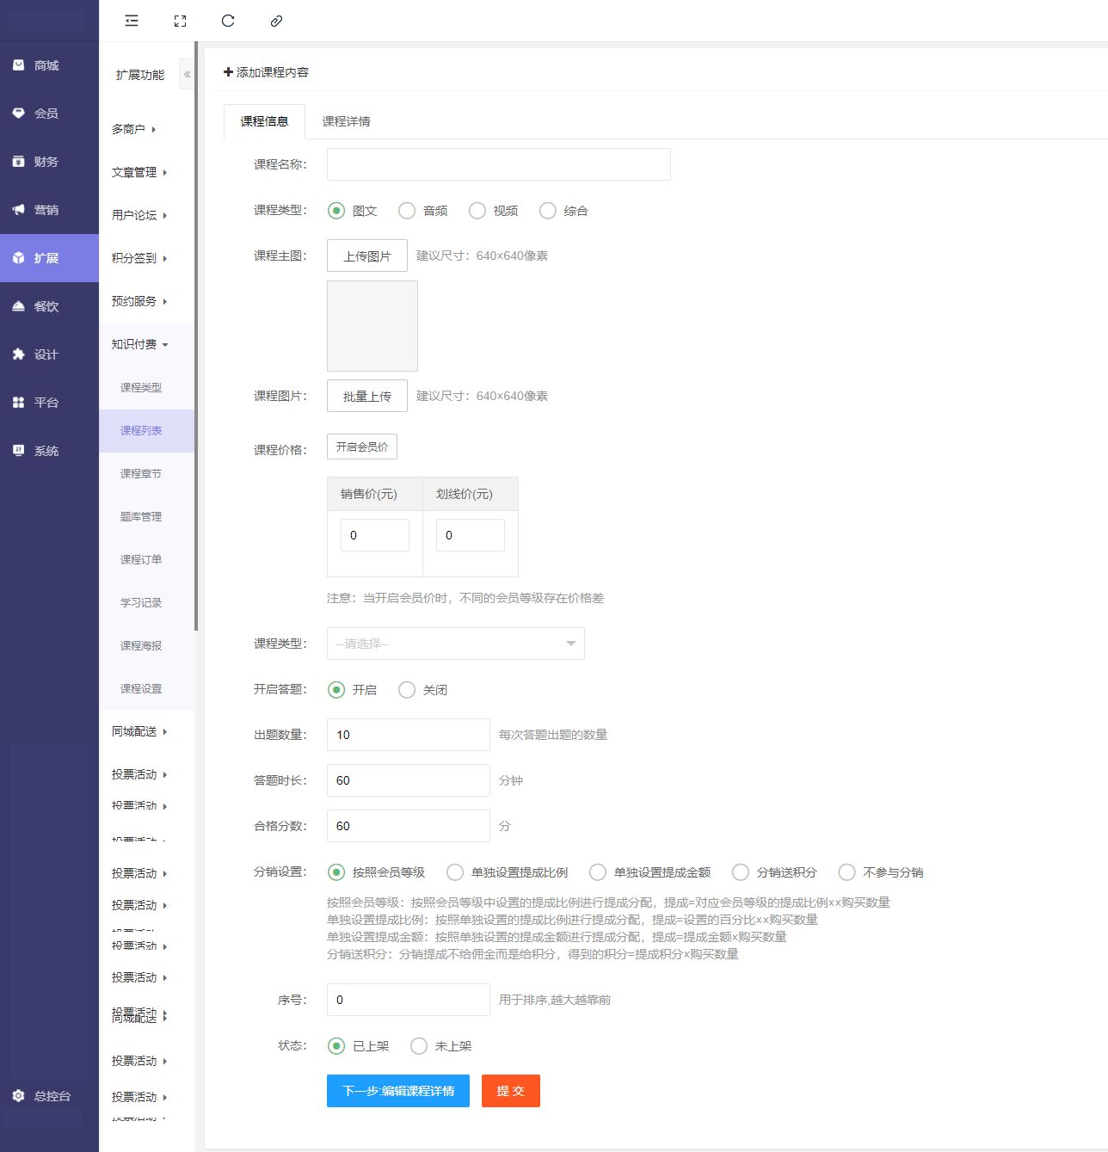Click the link icon in top toolbar
Viewport: 1108px width, 1152px height.
(276, 21)
